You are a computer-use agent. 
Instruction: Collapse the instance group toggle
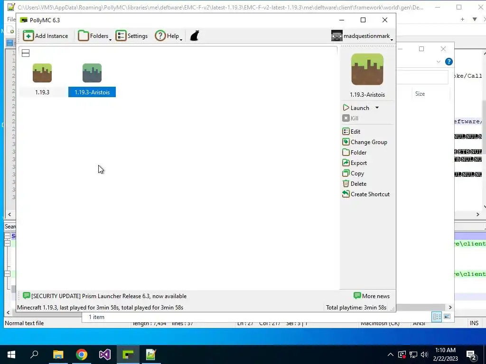pos(26,53)
